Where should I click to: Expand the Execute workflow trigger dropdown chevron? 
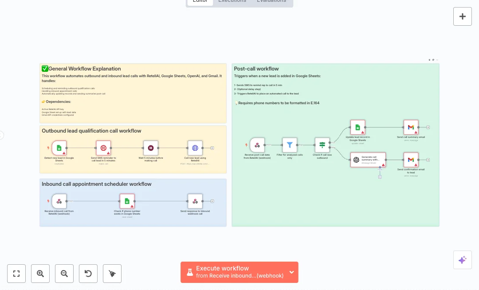[x=291, y=272]
